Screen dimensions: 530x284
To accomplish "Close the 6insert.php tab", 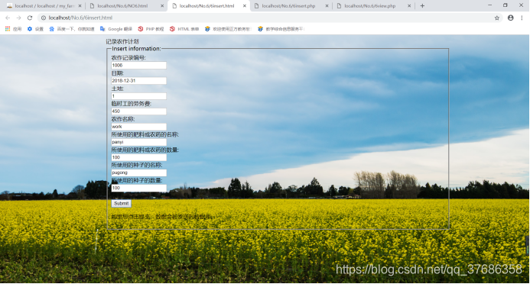I will click(x=327, y=6).
